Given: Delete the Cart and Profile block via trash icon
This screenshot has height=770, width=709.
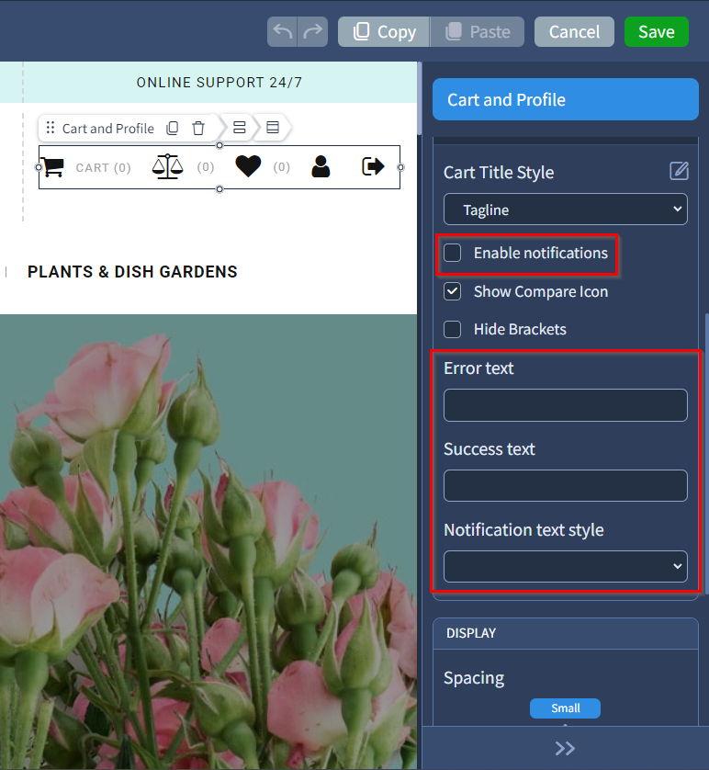Looking at the screenshot, I should point(198,128).
